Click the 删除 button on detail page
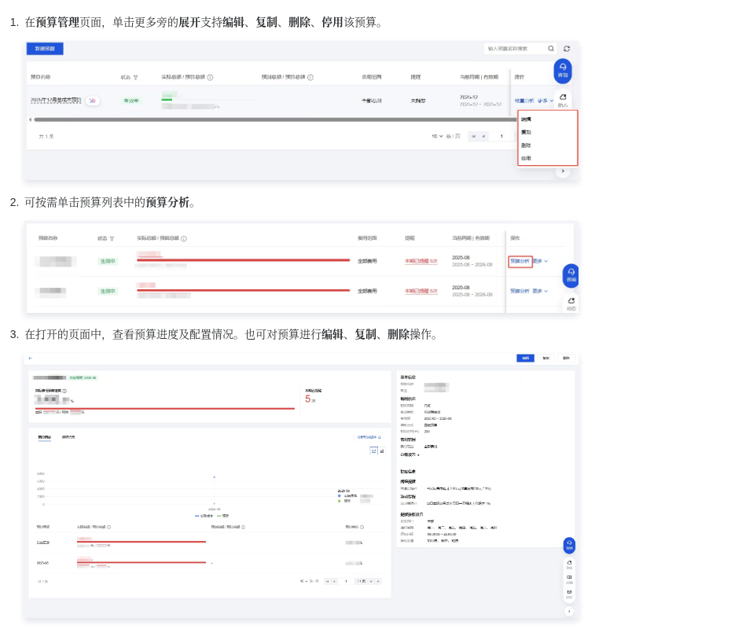 tap(566, 358)
